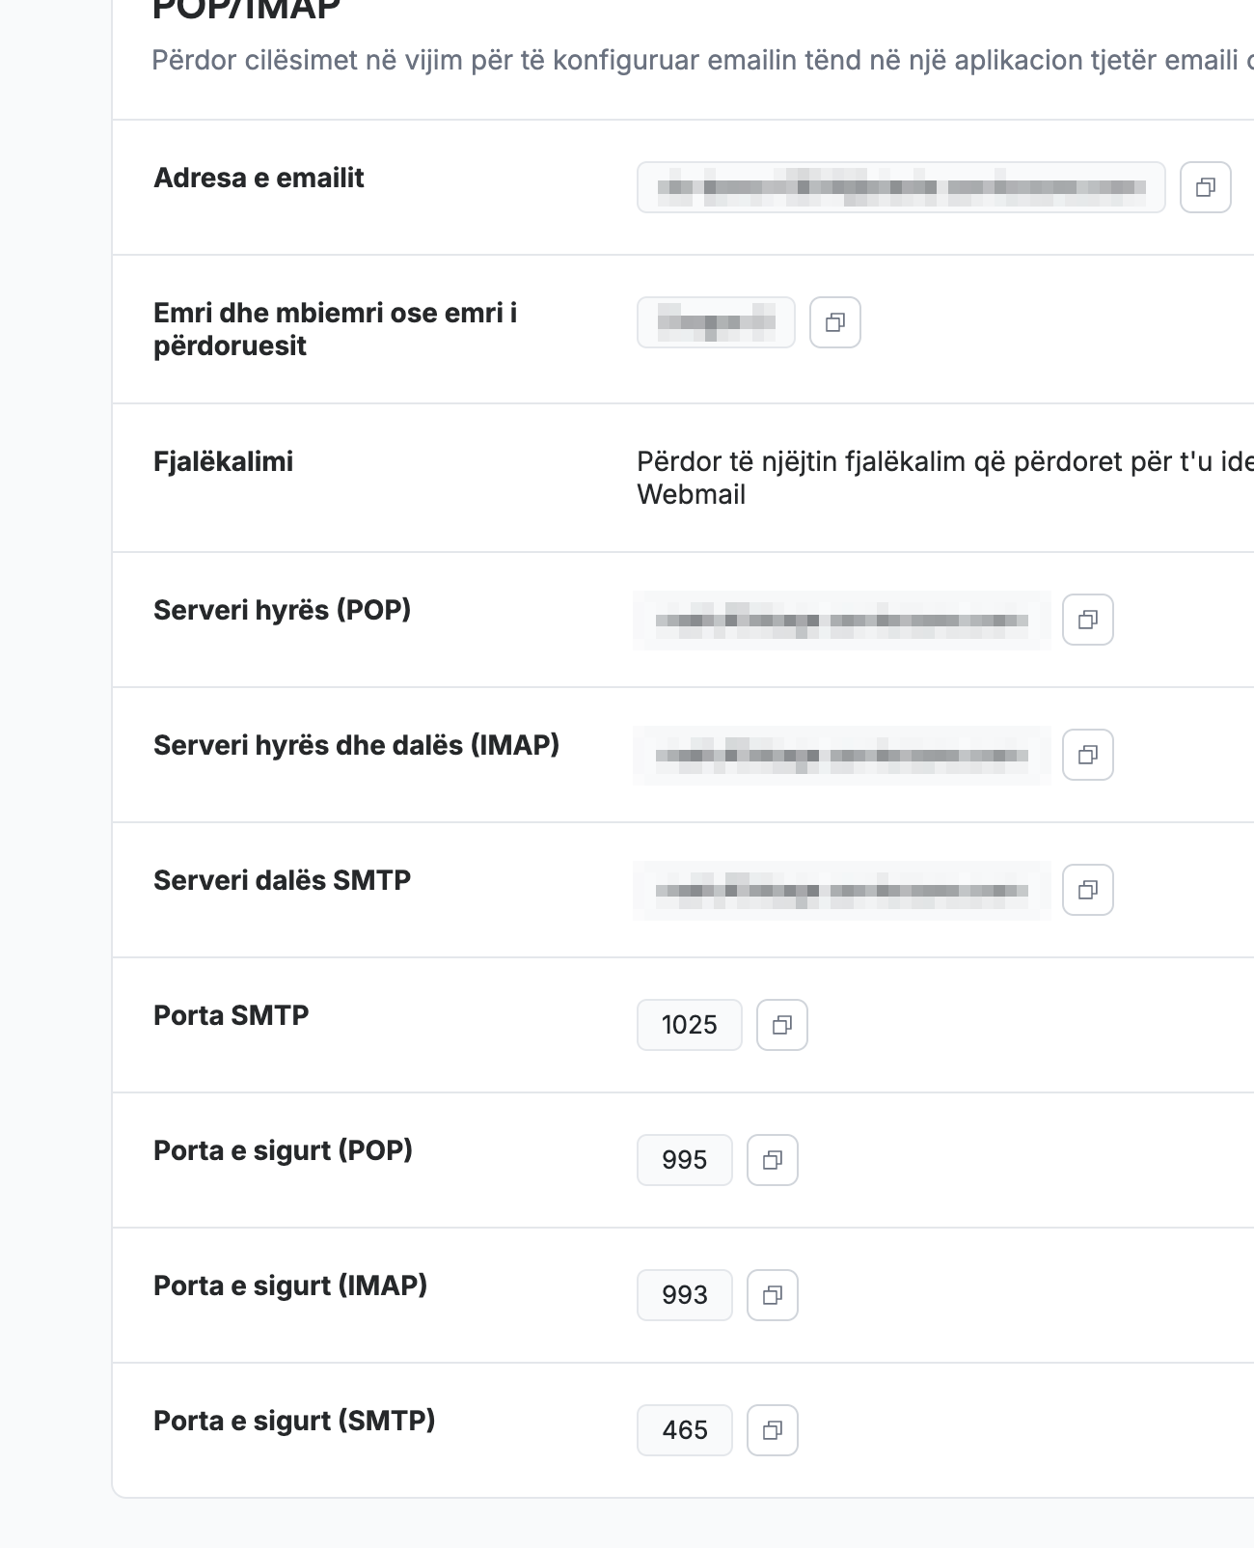Image resolution: width=1254 pixels, height=1548 pixels.
Task: Copy the email address (Adresa e emailit)
Action: click(x=1206, y=187)
